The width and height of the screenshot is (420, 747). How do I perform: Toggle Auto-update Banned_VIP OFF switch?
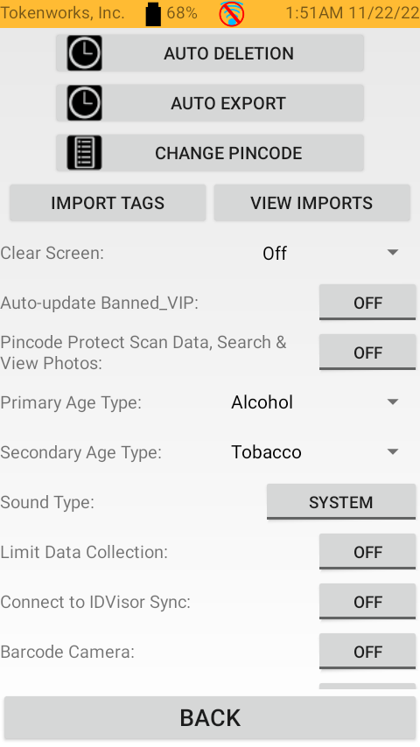(x=367, y=303)
